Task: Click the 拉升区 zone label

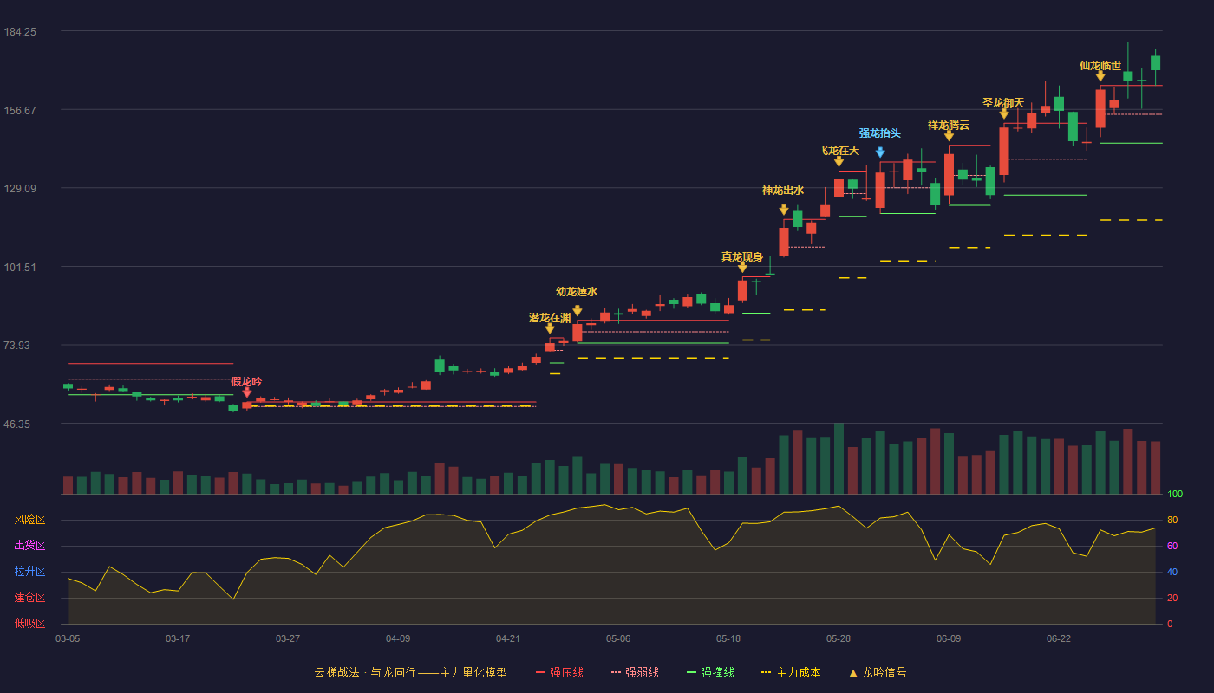Action: pyautogui.click(x=30, y=572)
